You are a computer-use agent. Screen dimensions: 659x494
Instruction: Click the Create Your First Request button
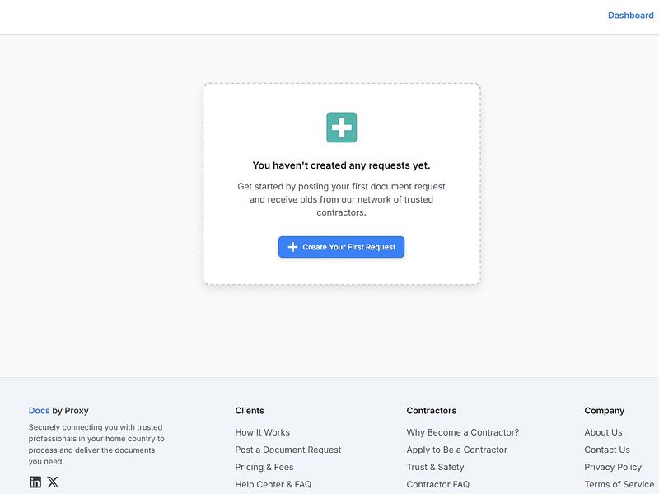[x=341, y=247]
